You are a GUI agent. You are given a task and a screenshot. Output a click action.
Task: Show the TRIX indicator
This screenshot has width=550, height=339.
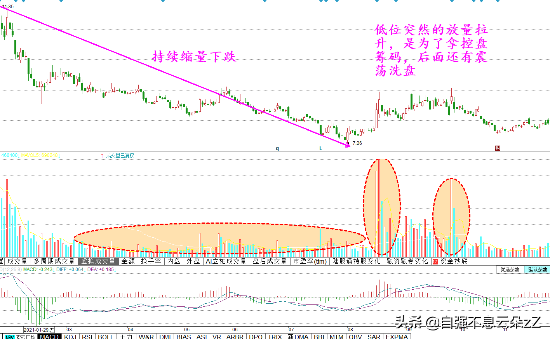(x=275, y=337)
